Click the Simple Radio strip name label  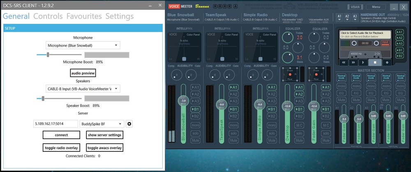(256, 15)
